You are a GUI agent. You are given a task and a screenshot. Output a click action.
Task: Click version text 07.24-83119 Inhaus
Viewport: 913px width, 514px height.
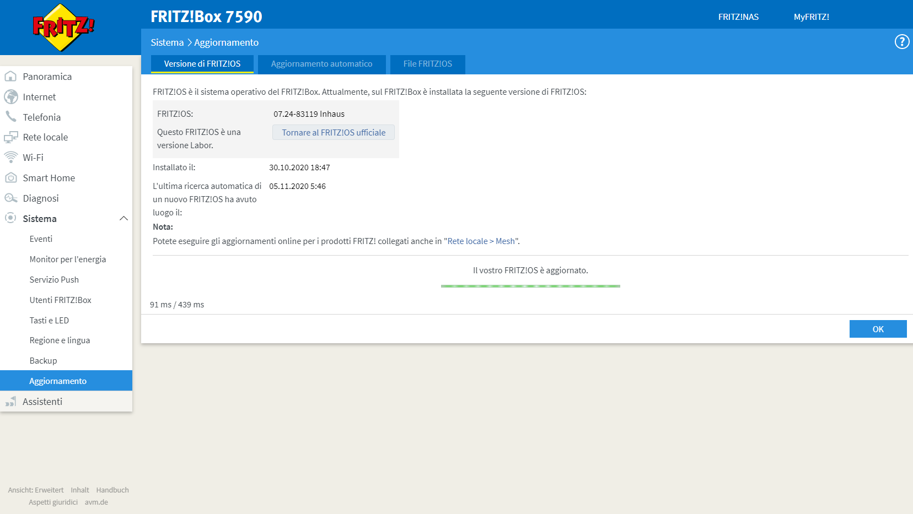click(x=309, y=114)
